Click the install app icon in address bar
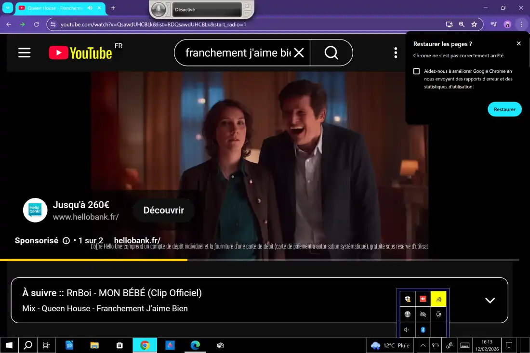This screenshot has height=353, width=530. click(x=449, y=24)
